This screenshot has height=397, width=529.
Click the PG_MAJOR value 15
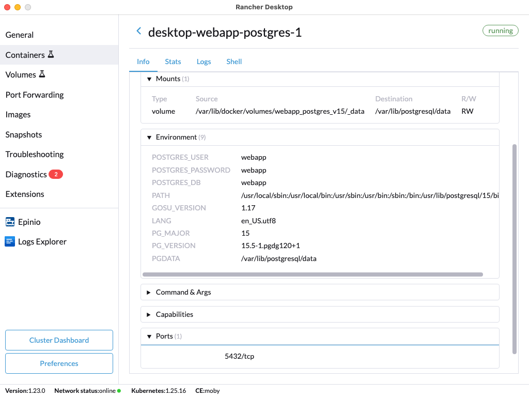[x=245, y=233]
